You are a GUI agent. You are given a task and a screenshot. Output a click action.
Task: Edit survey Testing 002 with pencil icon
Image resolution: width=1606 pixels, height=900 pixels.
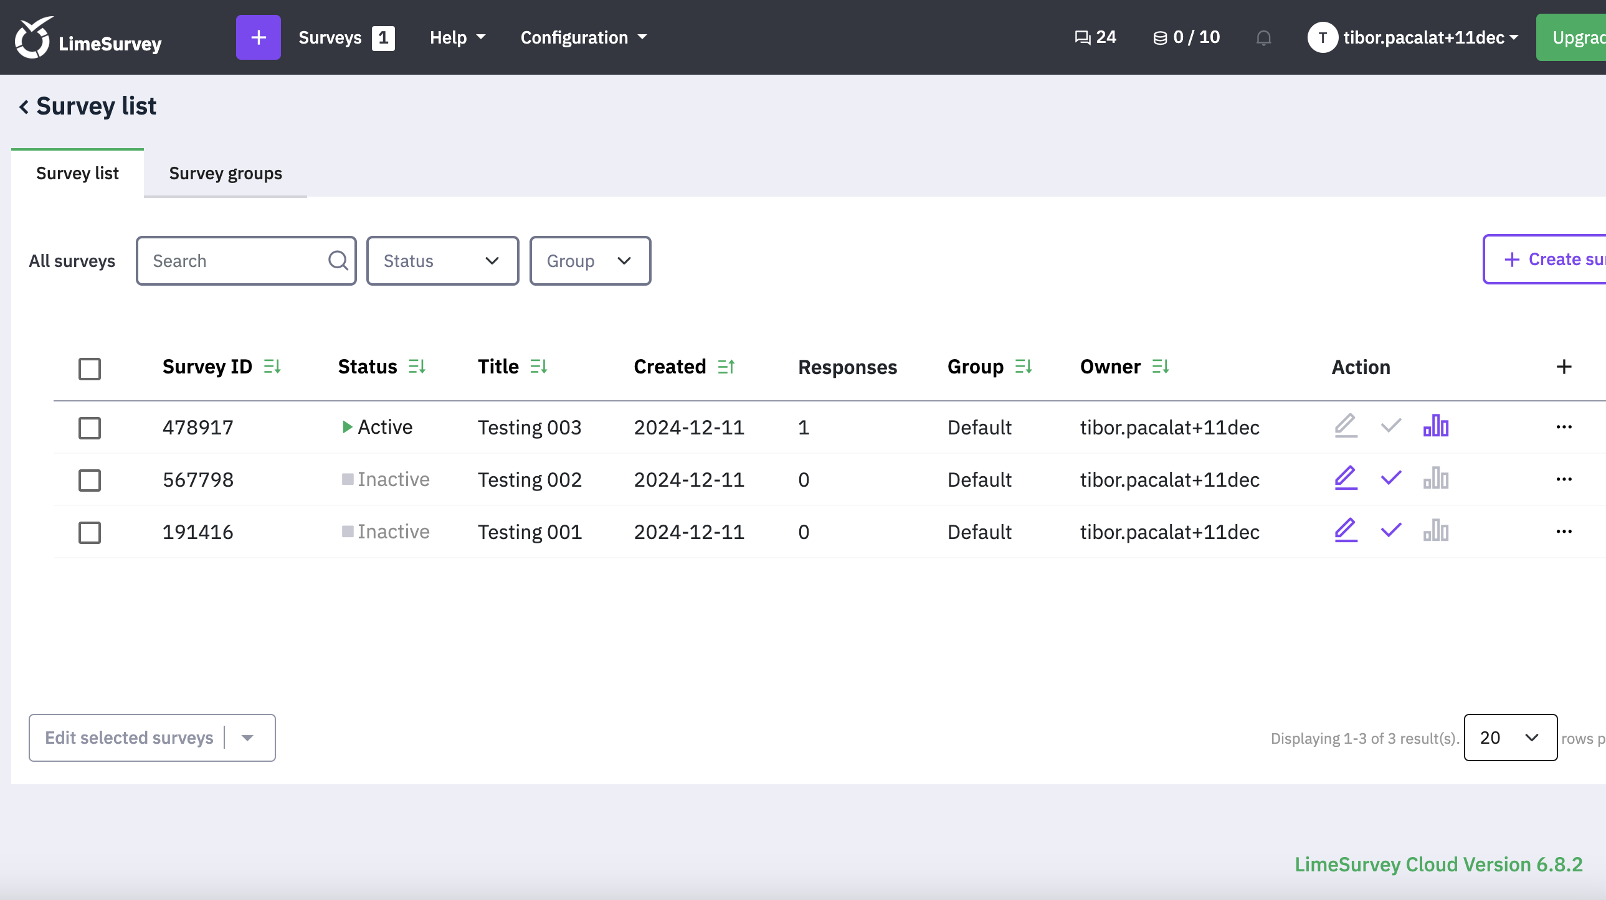(1346, 479)
